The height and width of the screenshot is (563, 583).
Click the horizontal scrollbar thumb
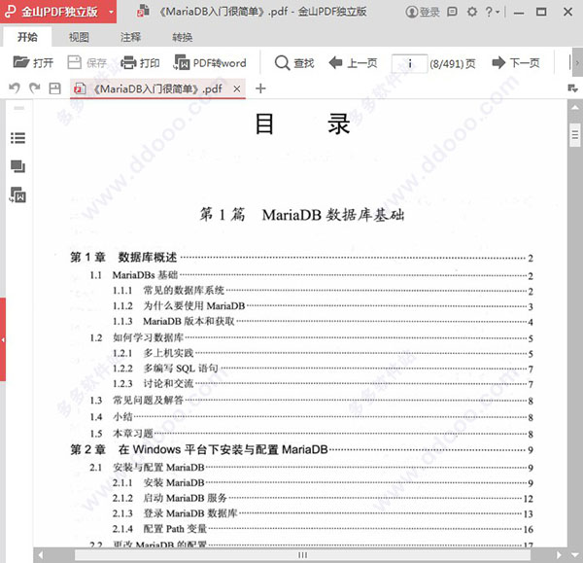coord(302,555)
